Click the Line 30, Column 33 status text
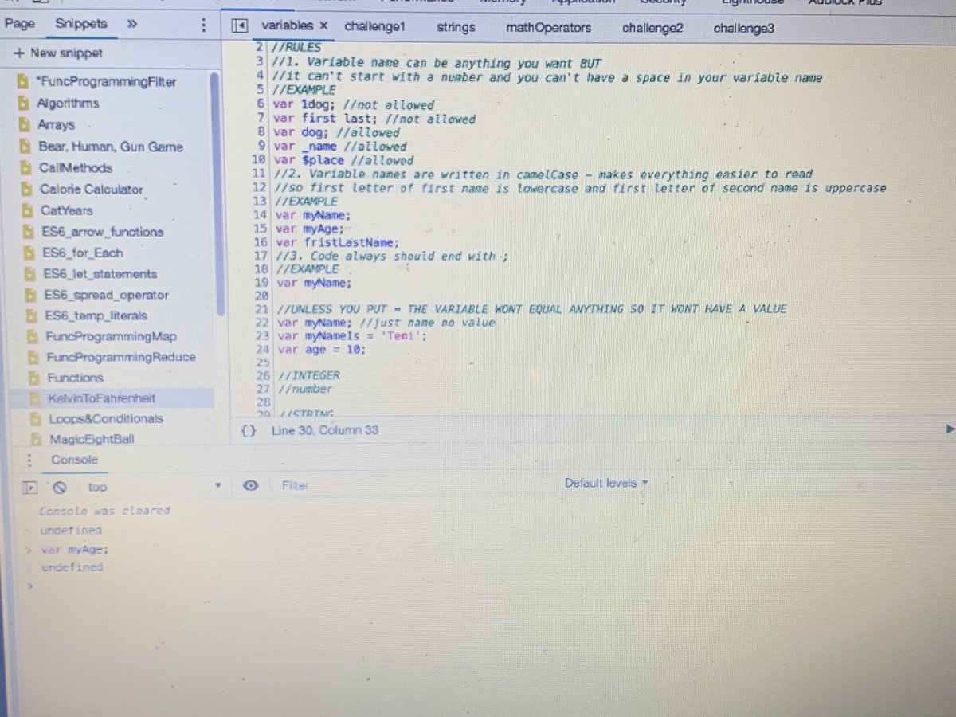This screenshot has width=956, height=717. (324, 430)
